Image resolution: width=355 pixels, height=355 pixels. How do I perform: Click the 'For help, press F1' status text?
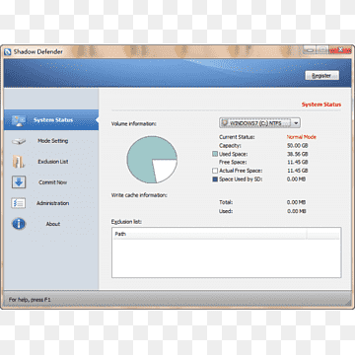[30, 300]
